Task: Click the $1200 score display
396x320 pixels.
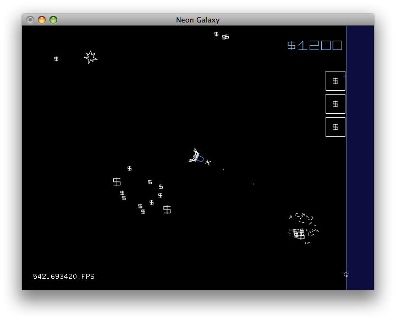Action: point(315,46)
